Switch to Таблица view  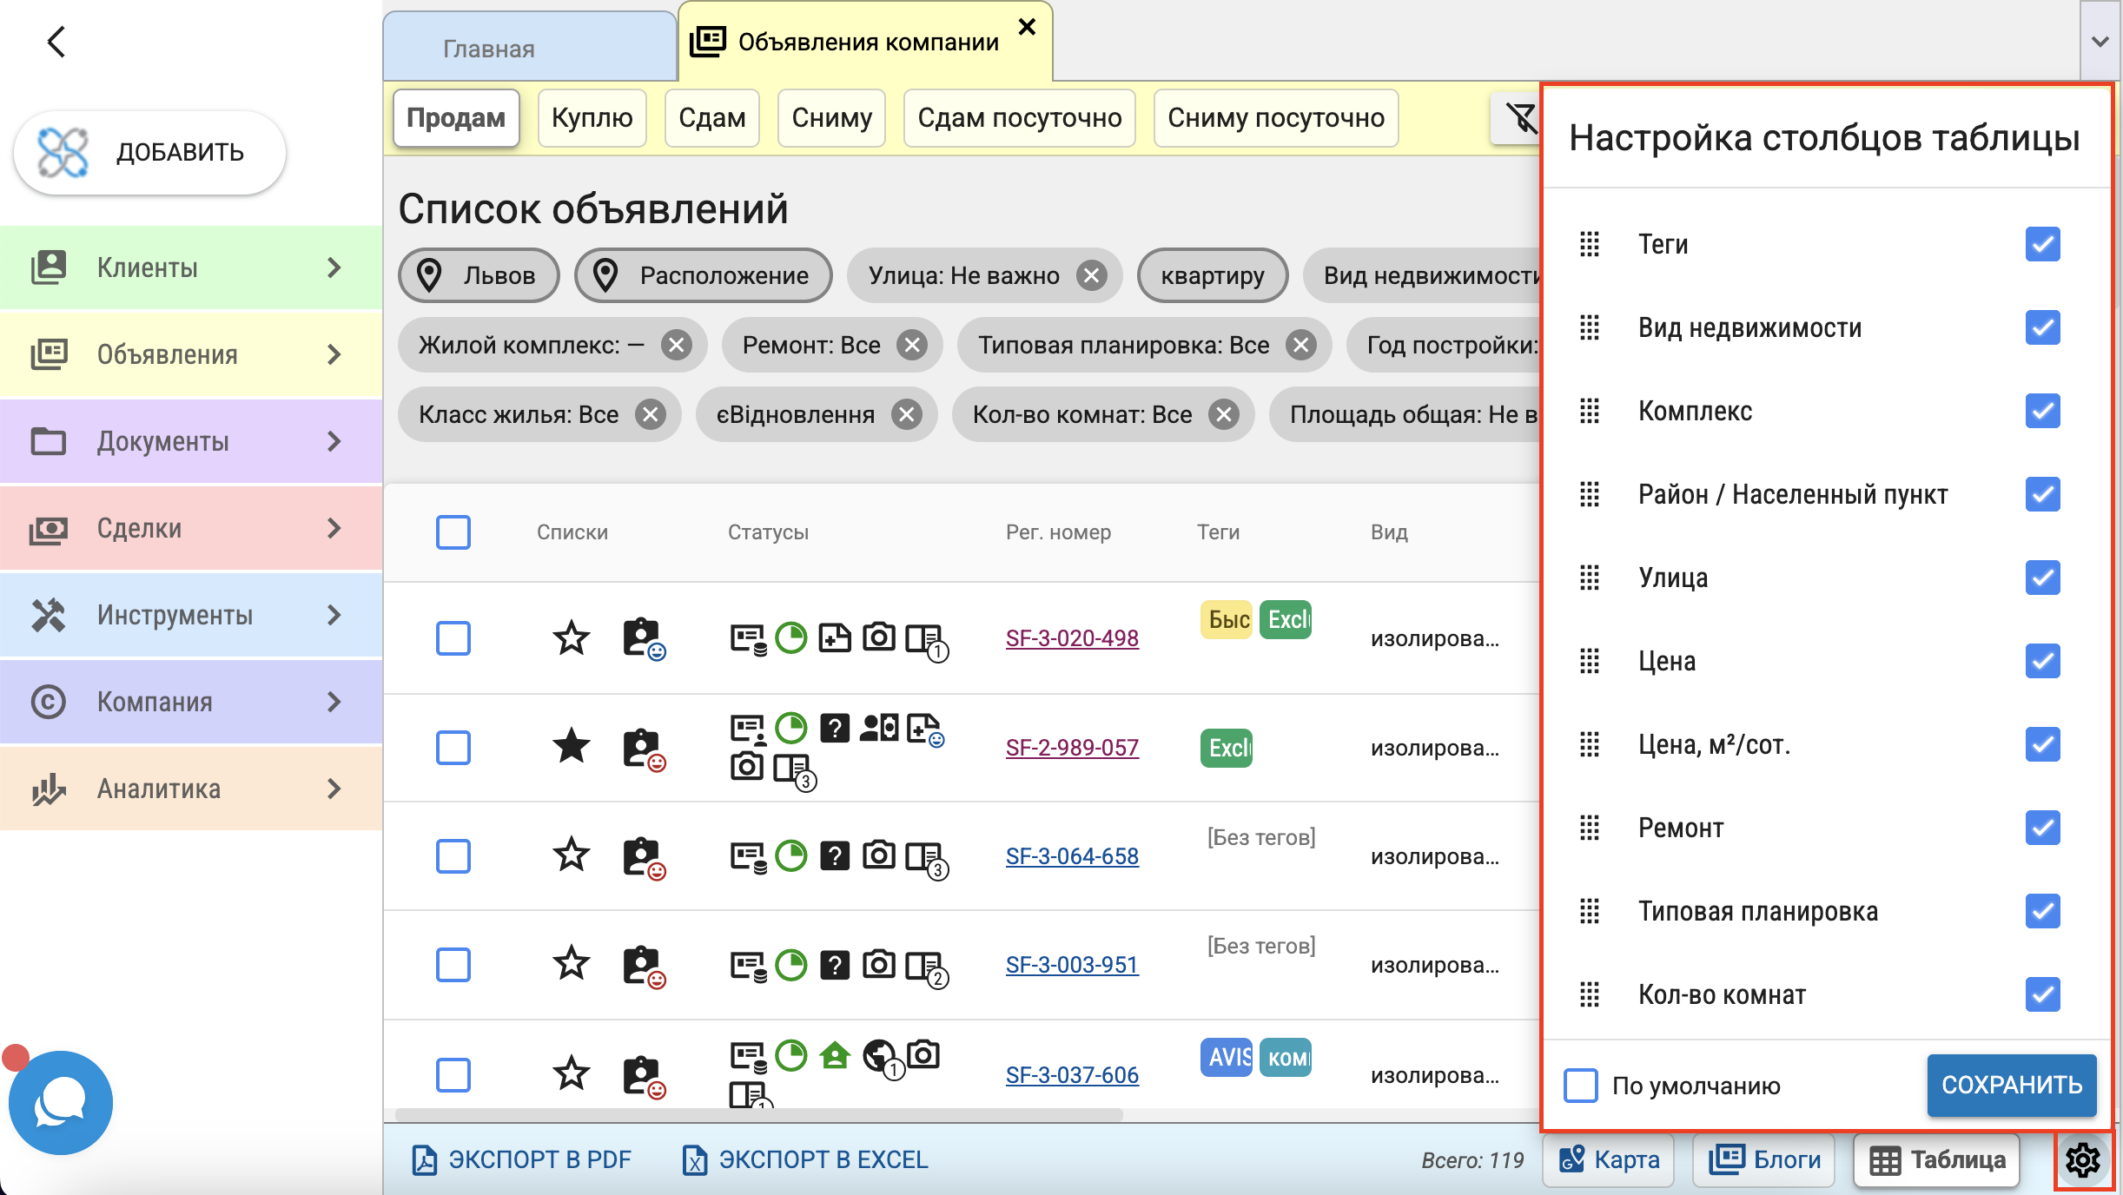point(1936,1159)
